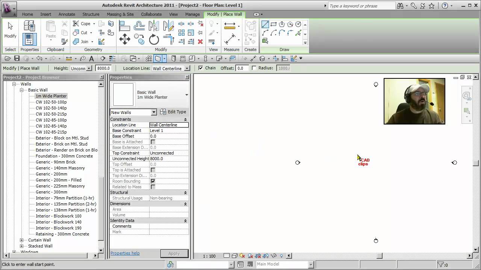Screen dimensions: 481x270
Task: Open the Cope tool in Geometry panel
Action: [85, 24]
